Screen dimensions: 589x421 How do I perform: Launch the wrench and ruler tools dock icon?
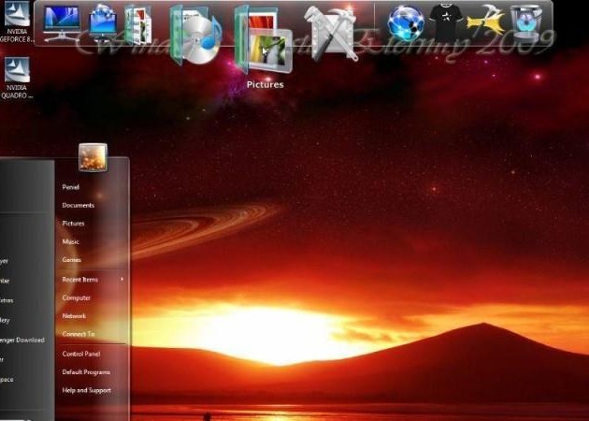click(335, 31)
